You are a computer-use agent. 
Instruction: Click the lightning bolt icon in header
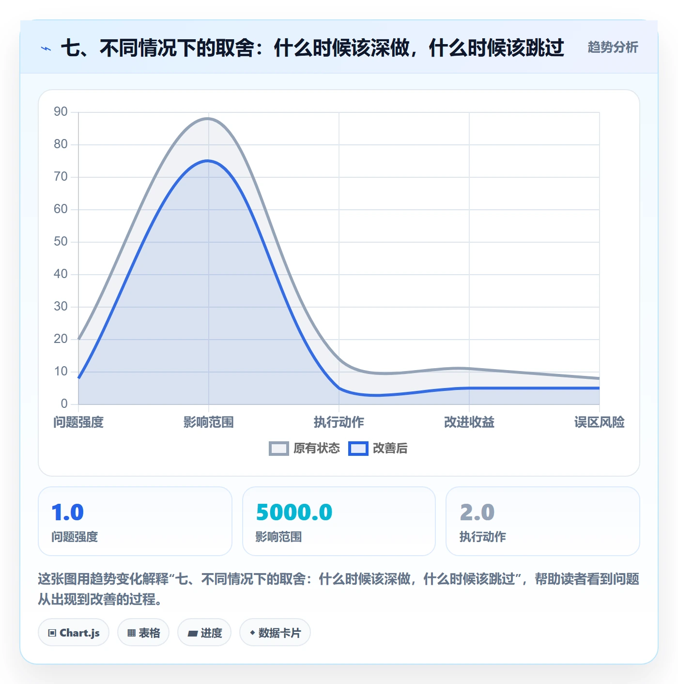[x=46, y=48]
